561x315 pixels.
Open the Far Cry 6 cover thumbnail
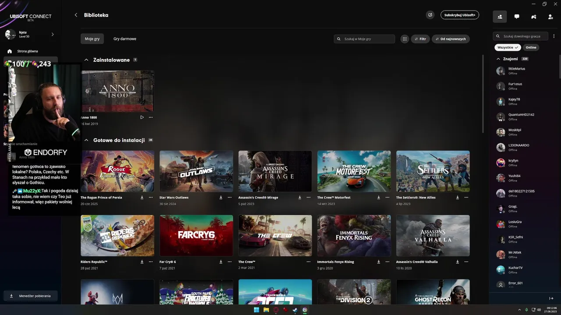(x=196, y=235)
